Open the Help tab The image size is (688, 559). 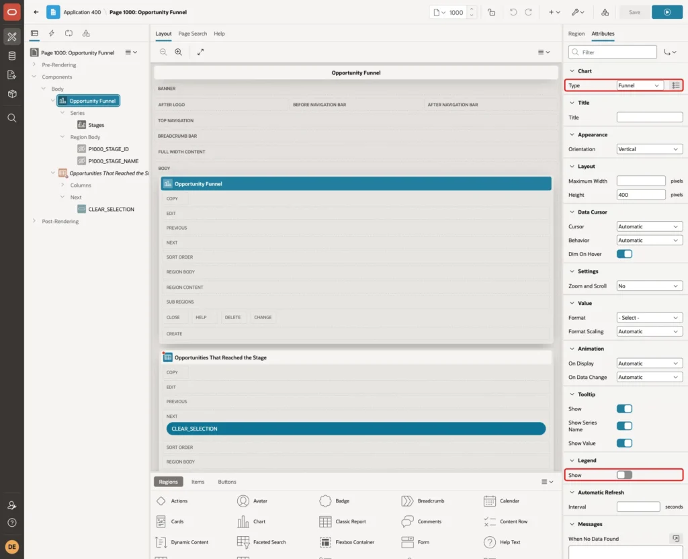[x=219, y=34]
